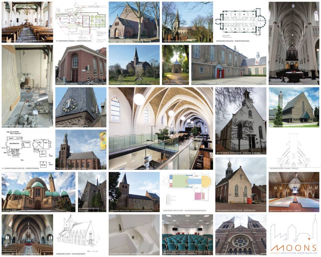
Task: Open the Hervormde Kerk Eethen coloured floor plan
Action: point(187,192)
